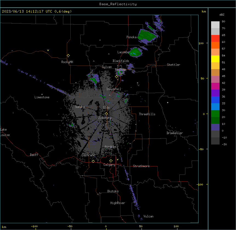Screen dimensions: 236x230
Task: Click the Innisfail label
Action: [114, 89]
